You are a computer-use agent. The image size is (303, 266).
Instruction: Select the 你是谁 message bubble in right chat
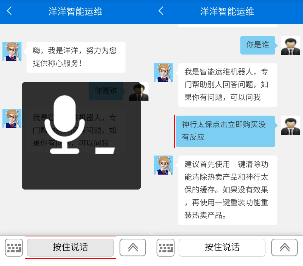click(258, 45)
